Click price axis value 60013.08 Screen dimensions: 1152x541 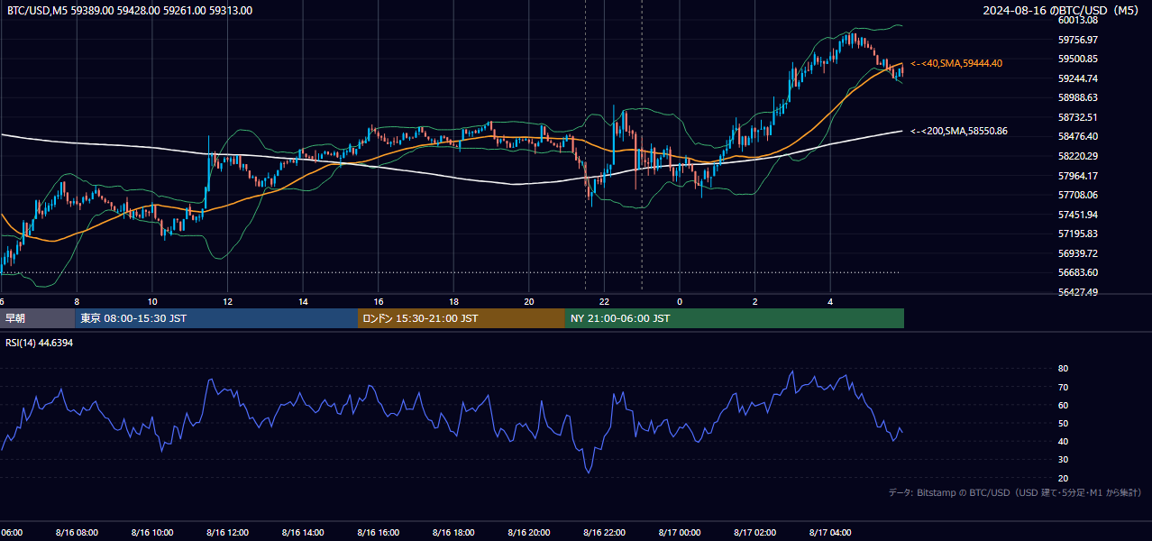[x=1078, y=20]
